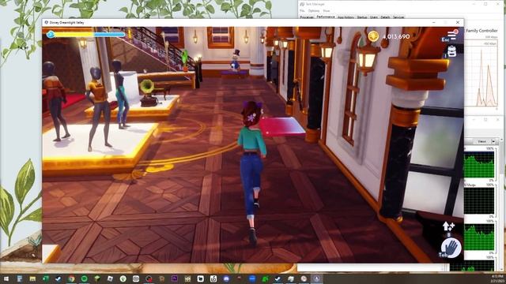Click the gold Star Coin icon

373,36
